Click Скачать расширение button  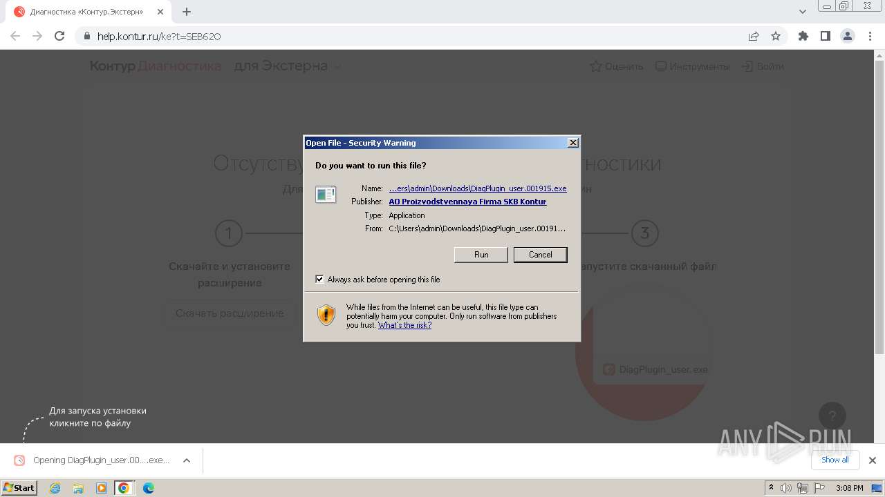click(x=230, y=313)
